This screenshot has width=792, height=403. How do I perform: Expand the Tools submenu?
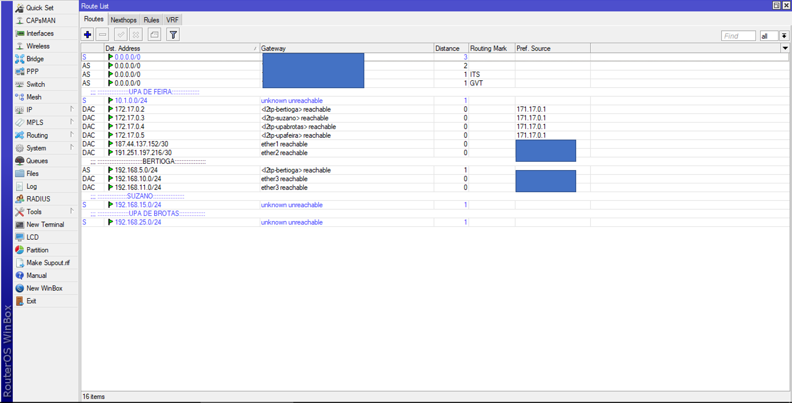[x=72, y=211]
